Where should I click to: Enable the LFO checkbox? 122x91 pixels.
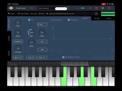29,20
